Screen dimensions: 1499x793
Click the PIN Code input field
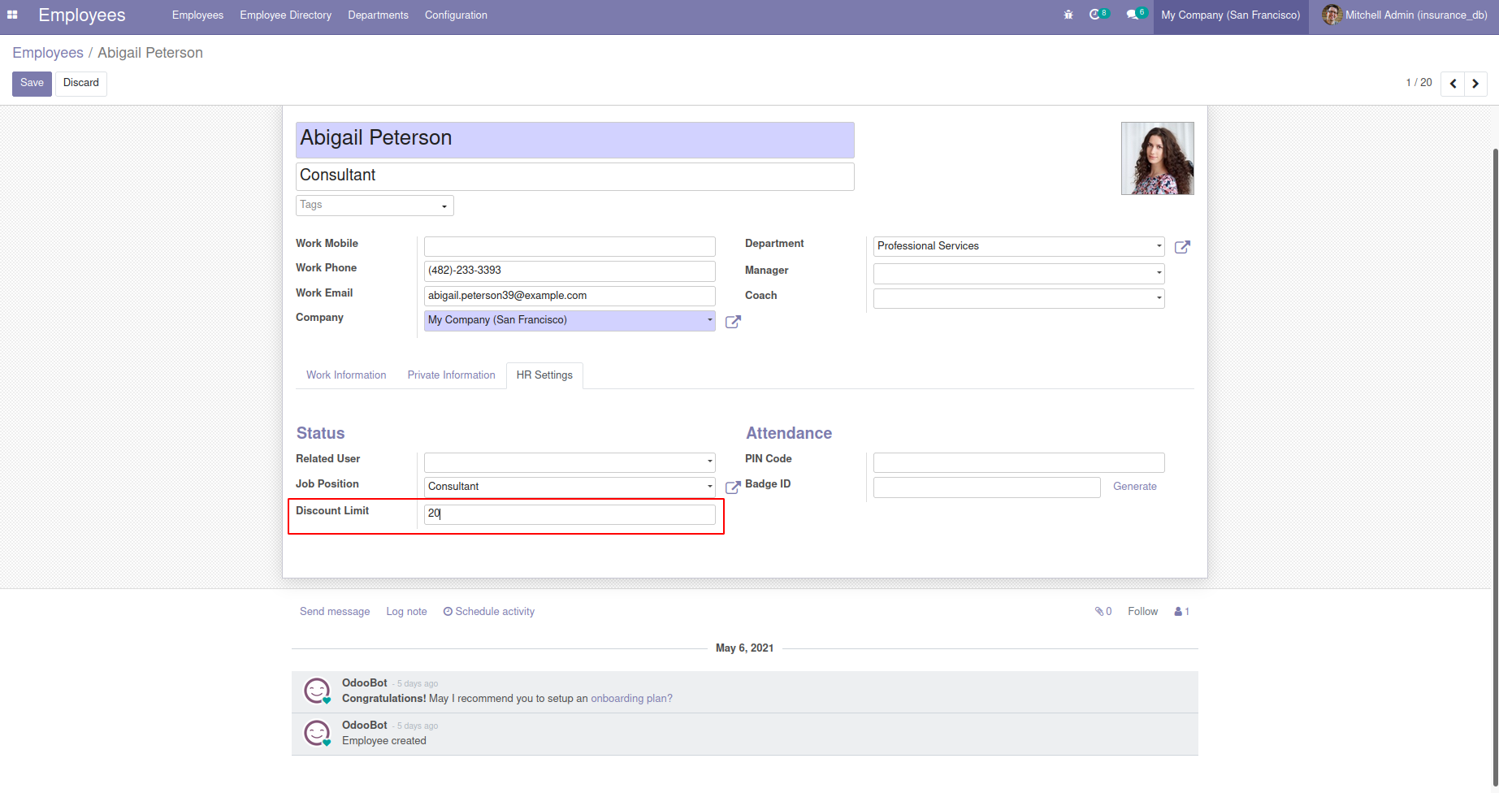[1018, 463]
